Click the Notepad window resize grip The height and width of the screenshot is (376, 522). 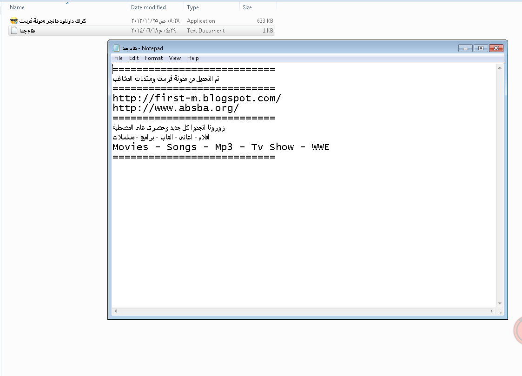point(500,312)
